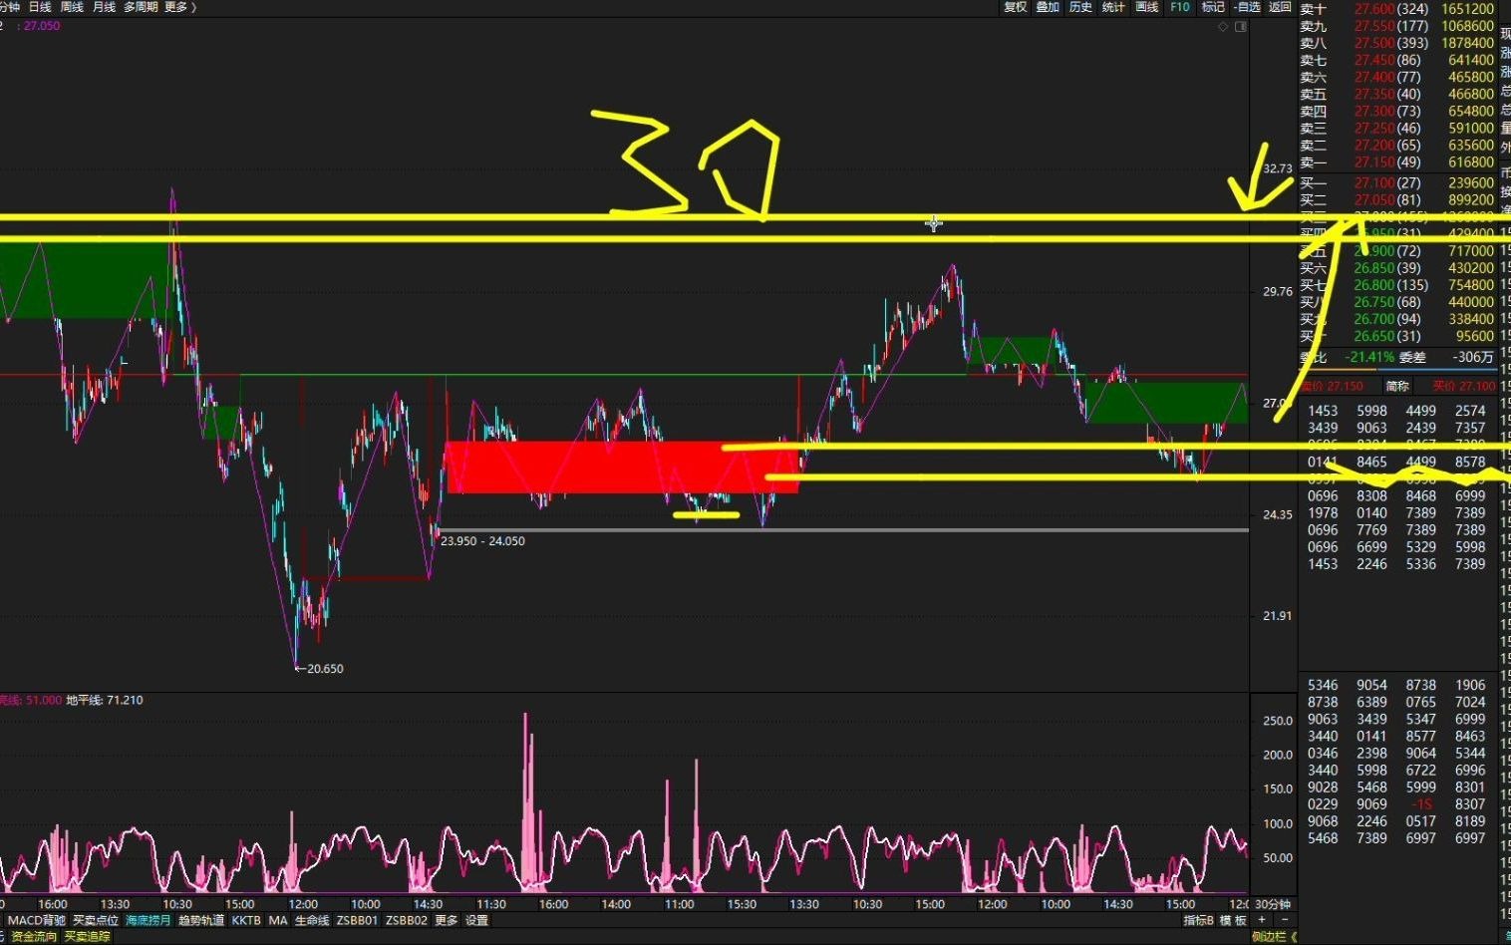Screen dimensions: 1511x945
Task: Click the 返回 back button
Action: [1280, 7]
